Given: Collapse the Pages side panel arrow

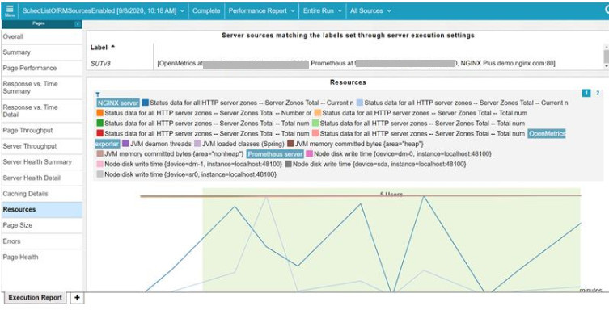Looking at the screenshot, I should pyautogui.click(x=78, y=24).
